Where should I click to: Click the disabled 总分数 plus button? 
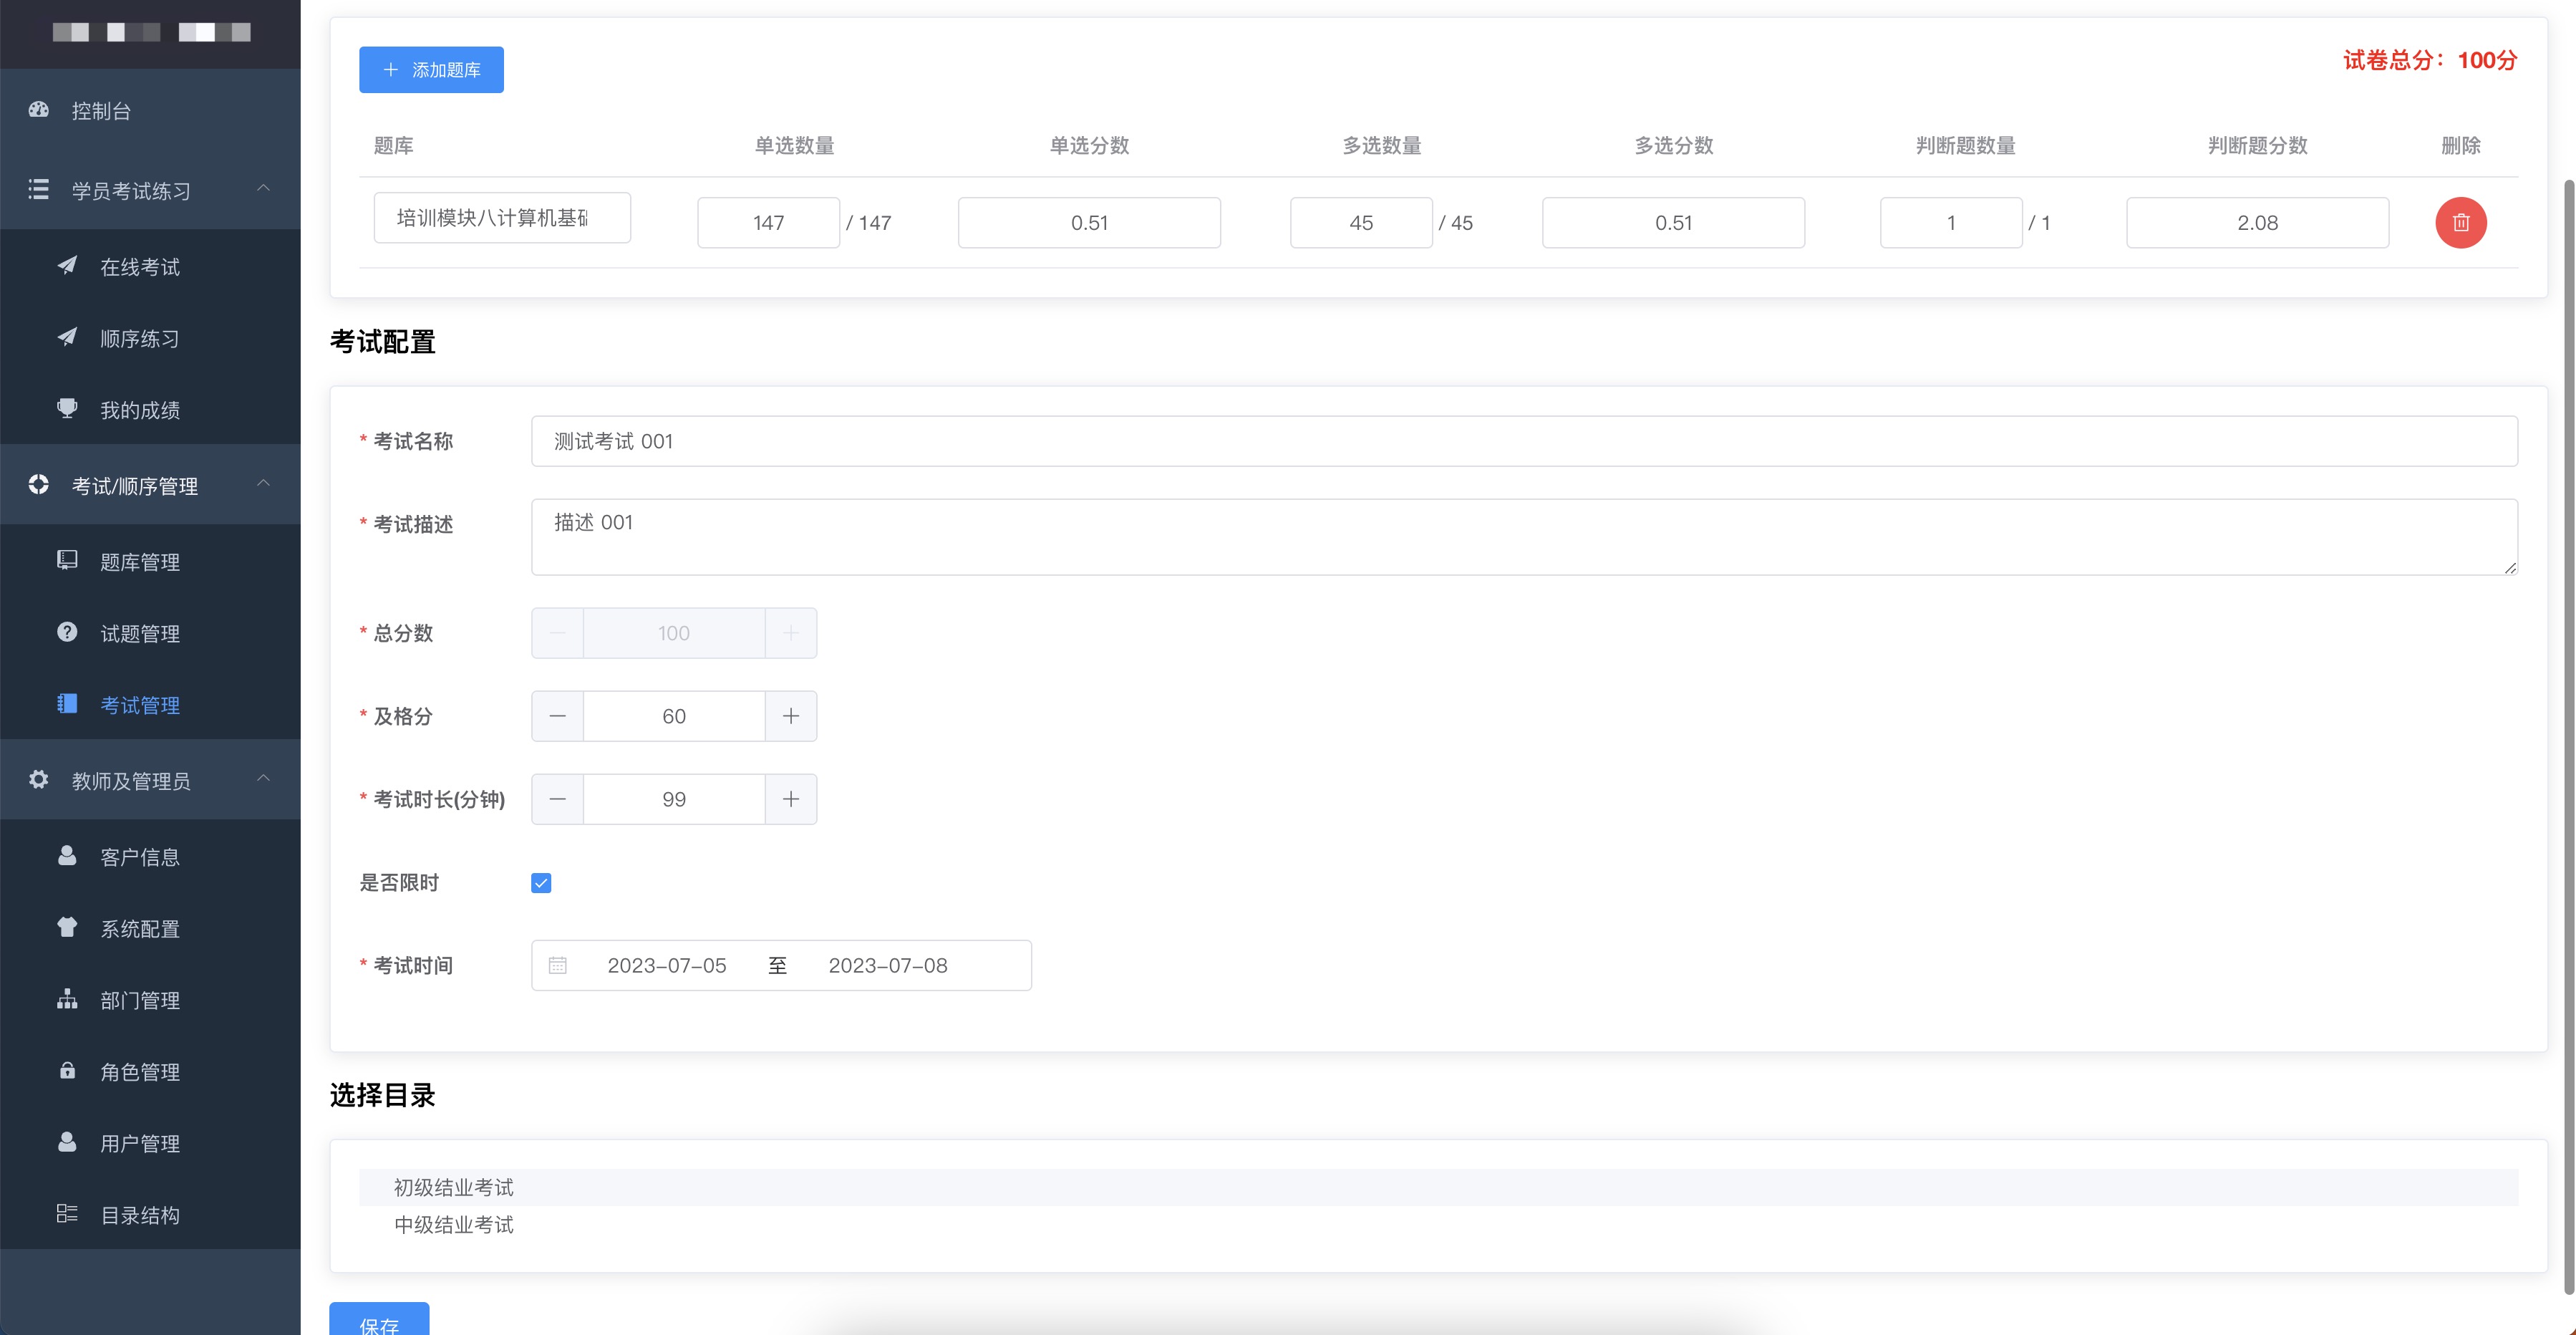791,633
